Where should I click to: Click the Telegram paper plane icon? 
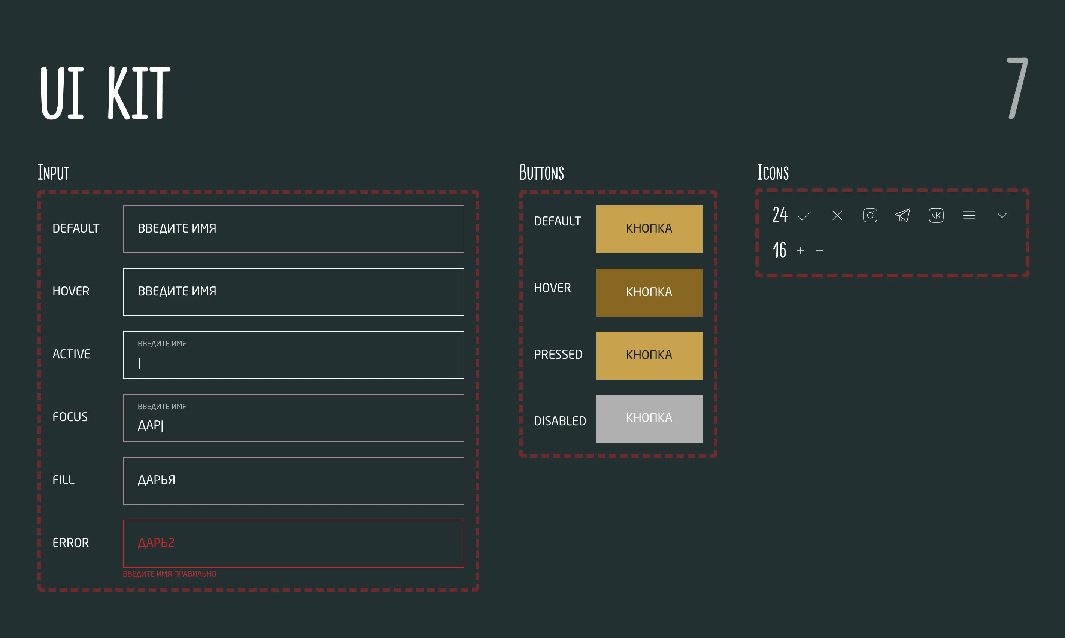(902, 215)
